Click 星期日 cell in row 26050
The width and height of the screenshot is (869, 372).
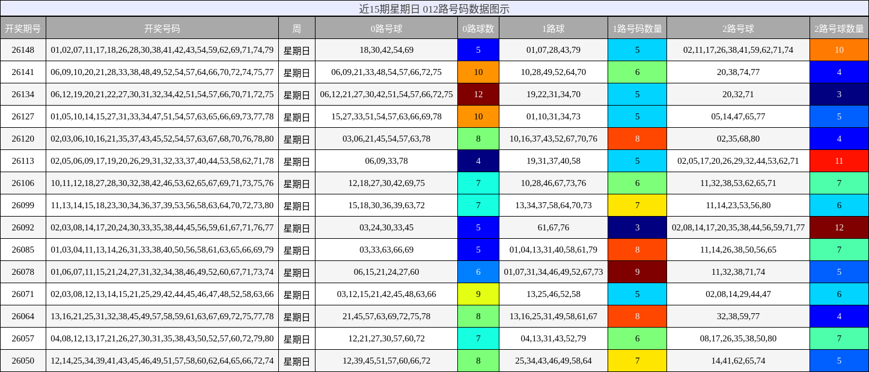pos(297,361)
